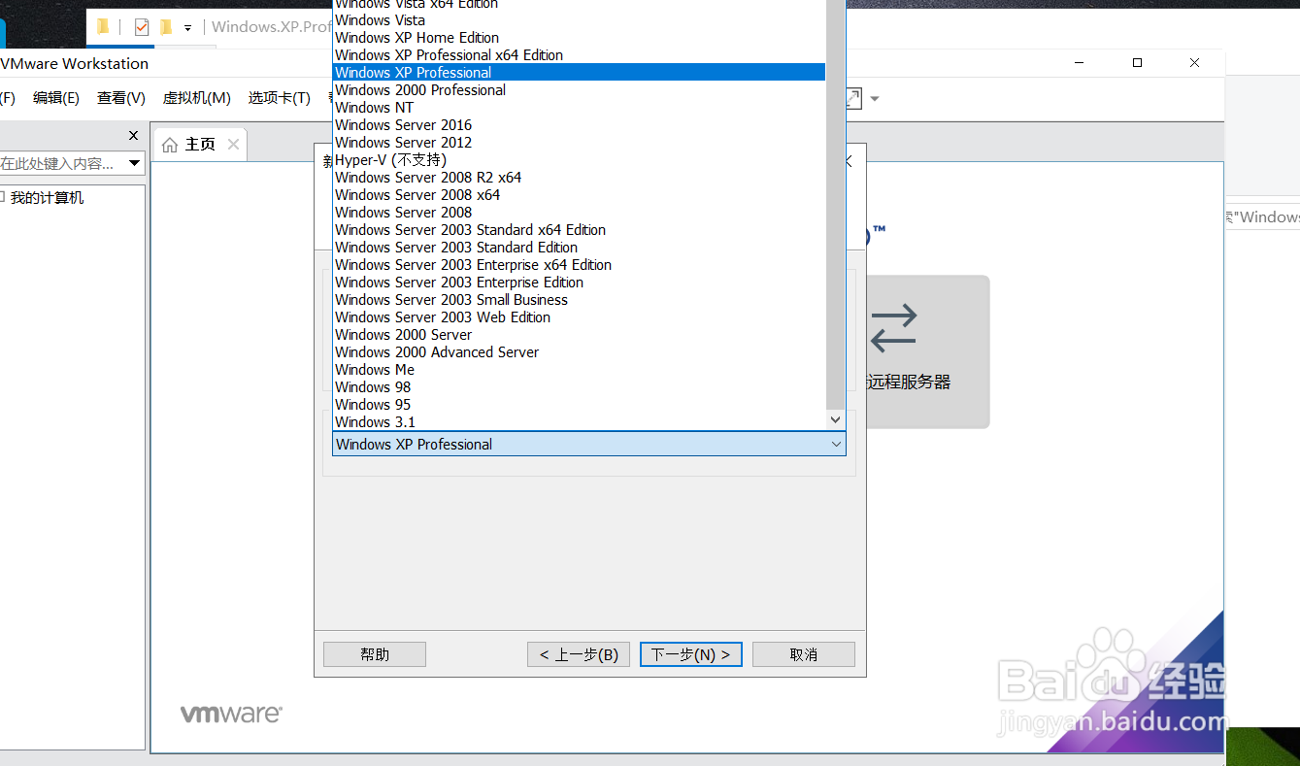Maximize the VMware Workstation window
Viewport: 1300px width, 766px height.
(1137, 63)
